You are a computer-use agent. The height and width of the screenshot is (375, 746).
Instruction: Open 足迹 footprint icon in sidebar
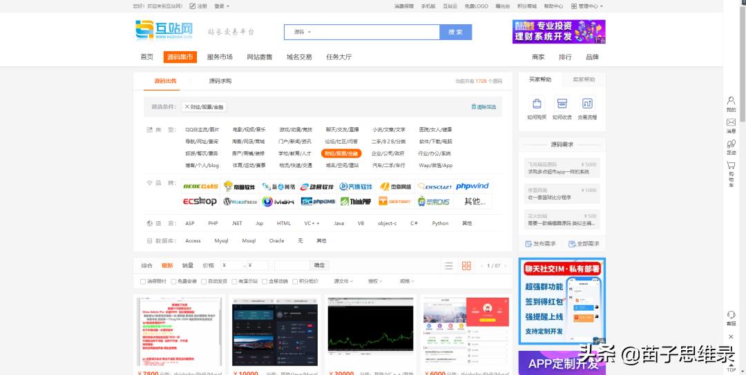click(x=731, y=144)
